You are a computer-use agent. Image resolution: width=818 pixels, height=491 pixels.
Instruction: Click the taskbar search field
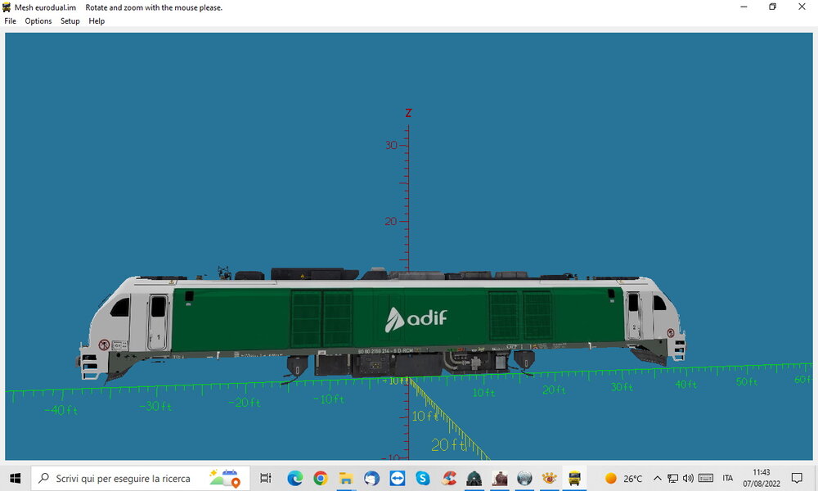141,478
